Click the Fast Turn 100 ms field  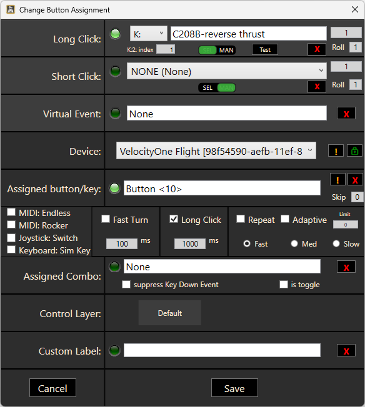point(122,243)
